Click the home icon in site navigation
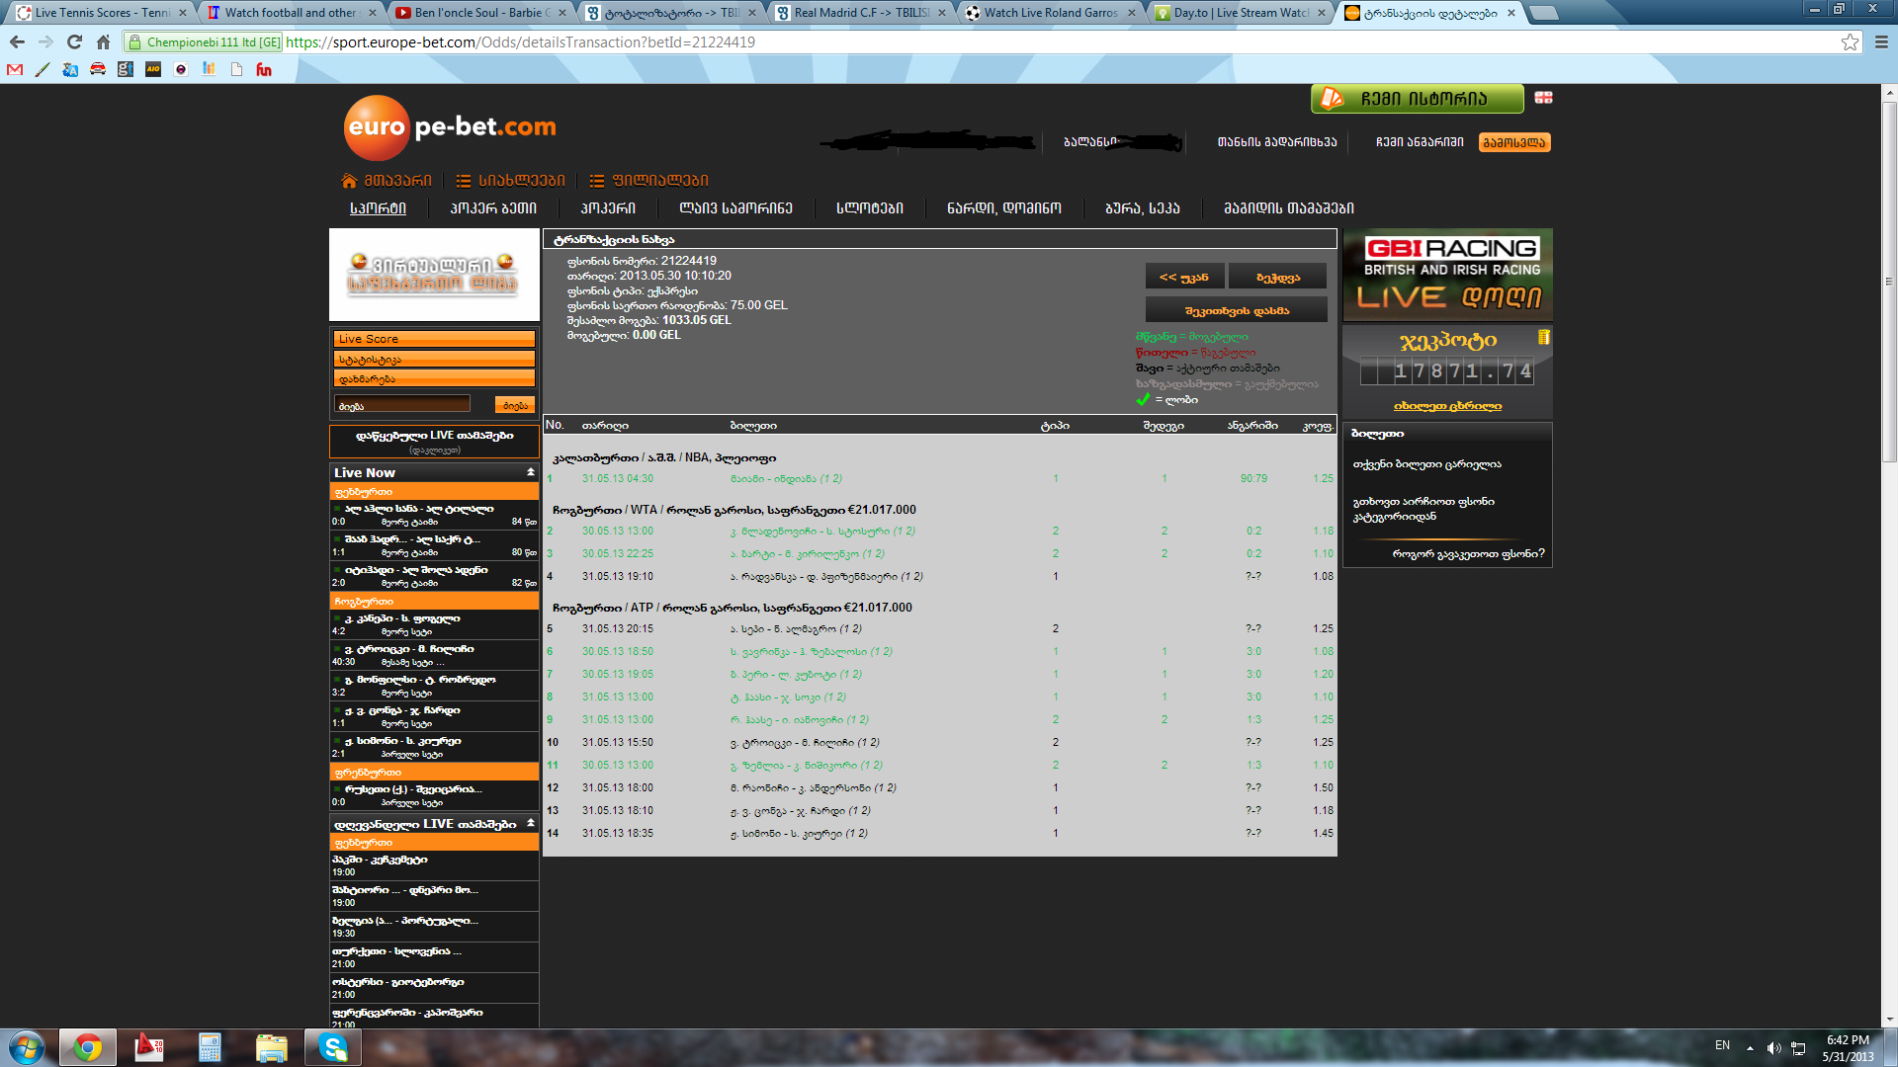Screen dimensions: 1898x1067 349,181
